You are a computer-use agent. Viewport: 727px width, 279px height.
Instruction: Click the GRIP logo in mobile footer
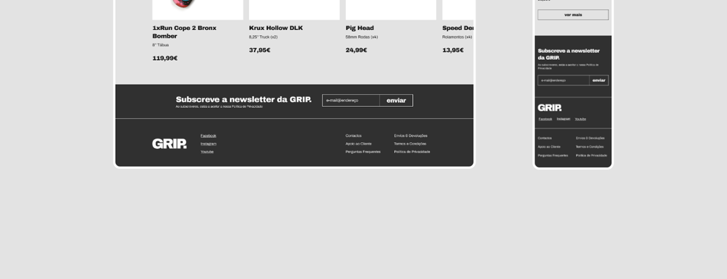(550, 108)
